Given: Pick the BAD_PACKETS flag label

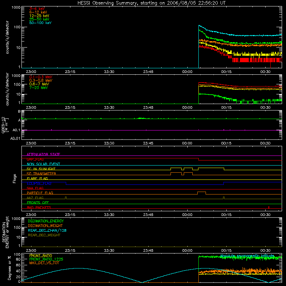Looking at the screenshot, I should [39, 207].
